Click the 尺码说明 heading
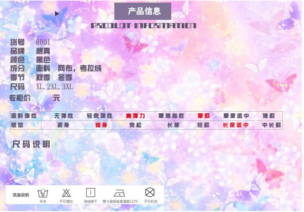 31,144
